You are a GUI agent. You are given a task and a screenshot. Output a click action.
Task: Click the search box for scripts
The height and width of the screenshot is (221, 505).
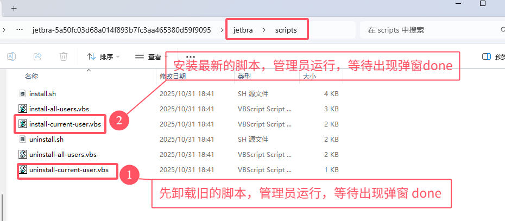pyautogui.click(x=432, y=30)
